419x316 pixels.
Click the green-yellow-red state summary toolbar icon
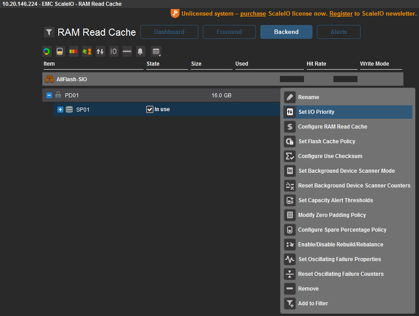coord(73,51)
